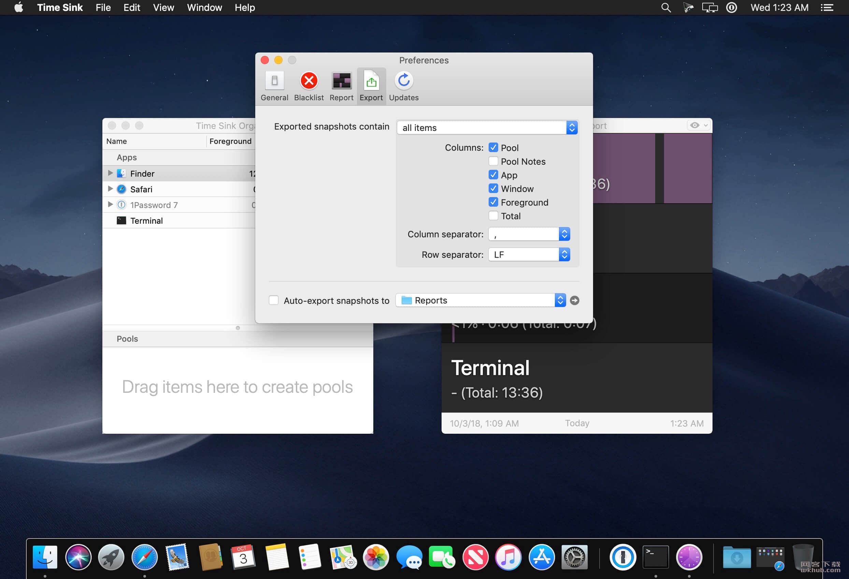Viewport: 849px width, 579px height.
Task: Open the Updates preferences tab
Action: [404, 87]
